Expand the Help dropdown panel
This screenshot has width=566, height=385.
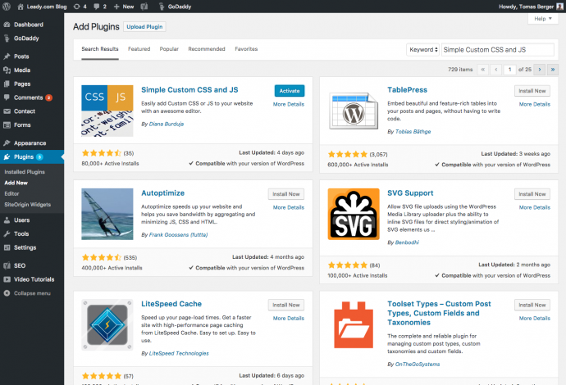544,18
